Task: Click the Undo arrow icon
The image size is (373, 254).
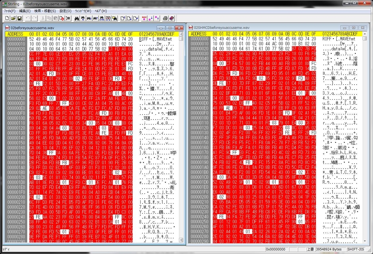Action: (x=28, y=18)
